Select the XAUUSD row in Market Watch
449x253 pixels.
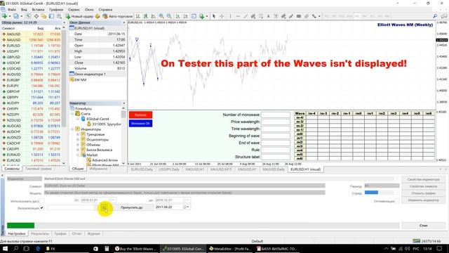point(31,40)
